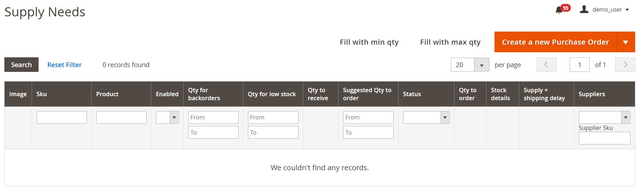Click Fill with min qty
This screenshot has width=641, height=192.
pos(369,42)
